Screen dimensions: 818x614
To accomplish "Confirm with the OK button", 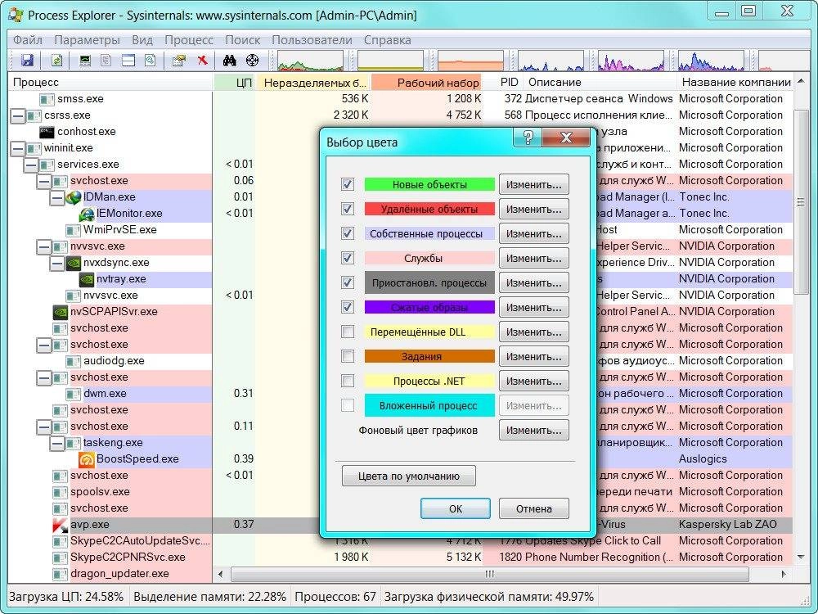I will [x=456, y=508].
